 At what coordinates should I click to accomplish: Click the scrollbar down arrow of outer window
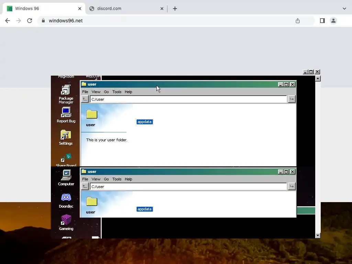coord(318,235)
